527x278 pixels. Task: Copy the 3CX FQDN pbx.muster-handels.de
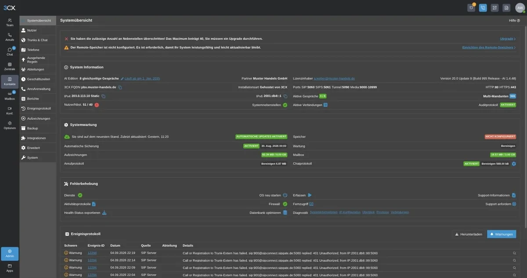[x=120, y=87]
